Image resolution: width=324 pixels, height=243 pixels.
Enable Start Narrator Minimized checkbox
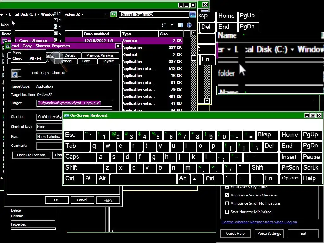227,212
